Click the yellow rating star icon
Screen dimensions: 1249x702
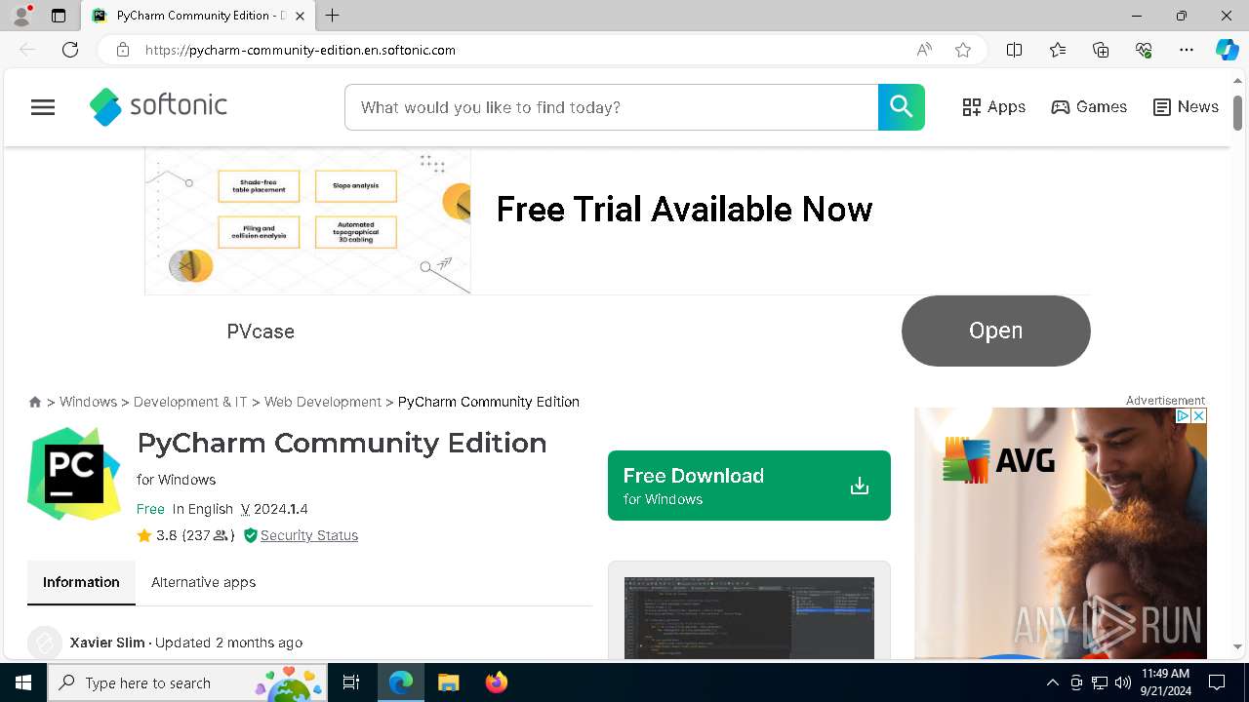tap(144, 535)
